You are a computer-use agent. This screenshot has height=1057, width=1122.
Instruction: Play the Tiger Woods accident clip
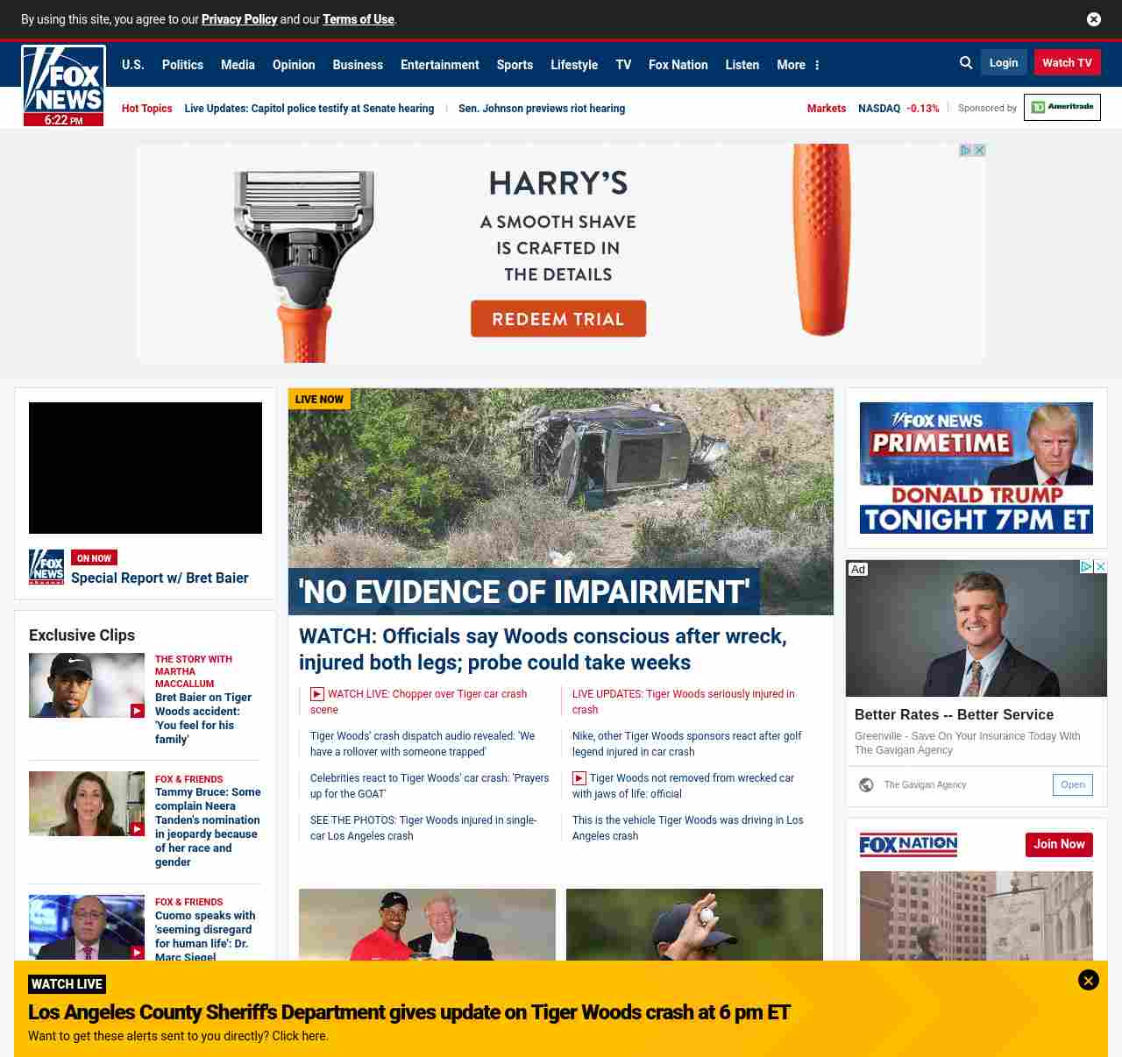(x=87, y=685)
